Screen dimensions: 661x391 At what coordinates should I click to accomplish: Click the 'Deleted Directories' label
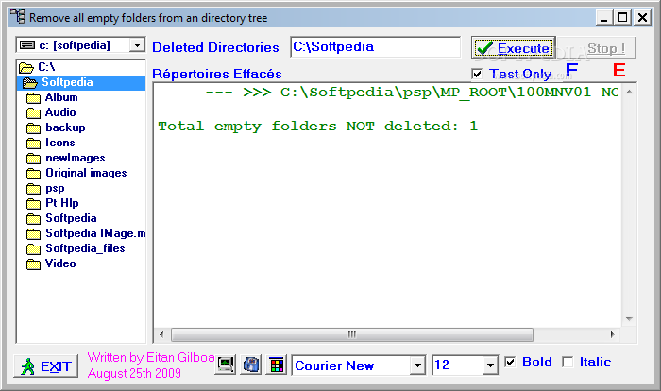(x=215, y=47)
